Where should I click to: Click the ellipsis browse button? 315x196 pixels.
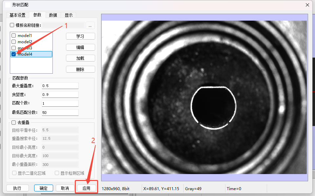[90, 25]
